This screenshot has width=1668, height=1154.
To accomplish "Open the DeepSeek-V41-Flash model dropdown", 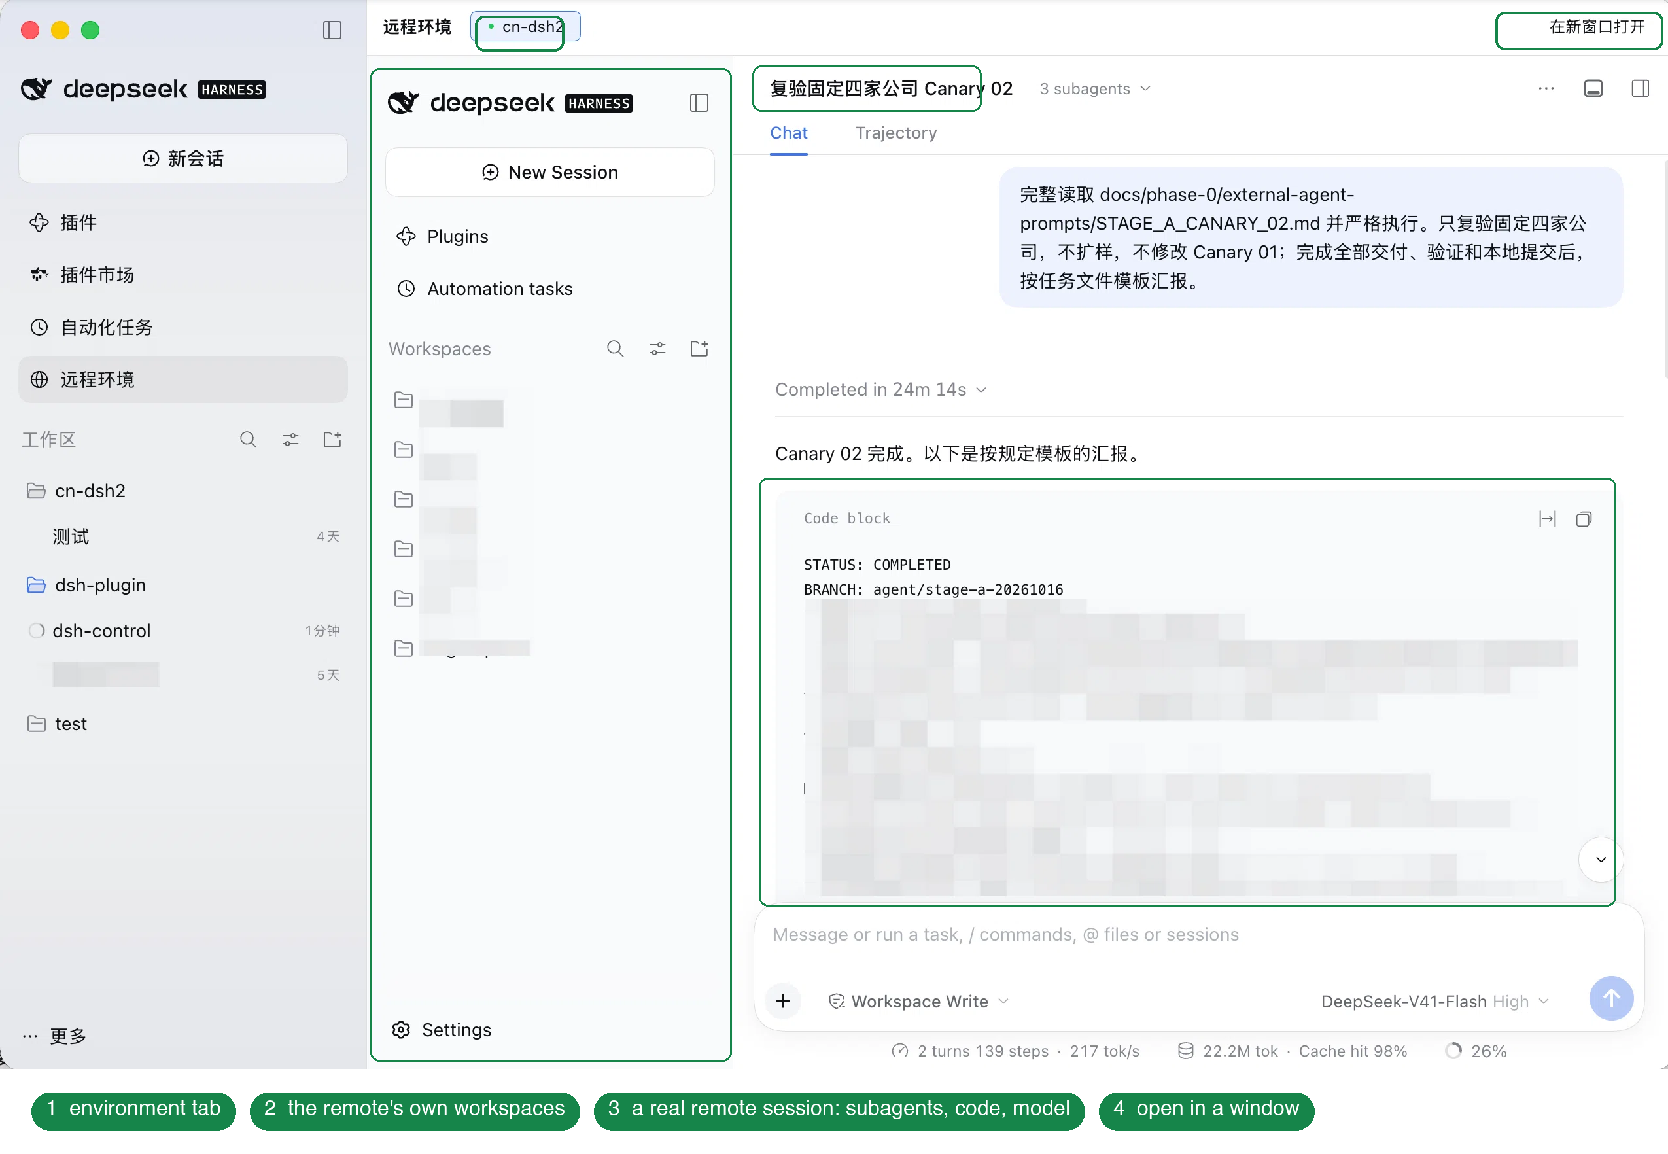I will pyautogui.click(x=1434, y=1002).
